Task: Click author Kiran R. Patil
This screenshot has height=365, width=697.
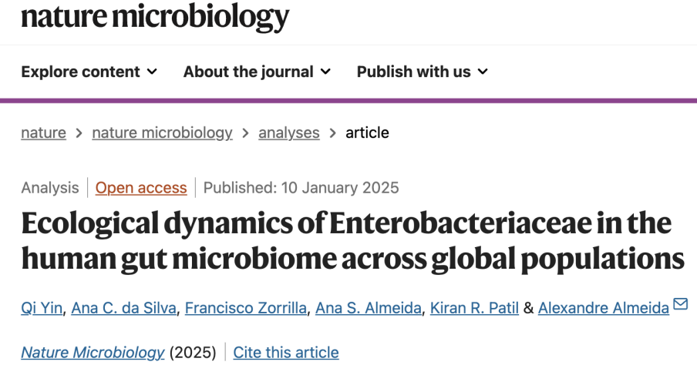Action: 473,308
